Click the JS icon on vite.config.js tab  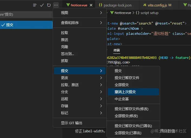(145, 5)
